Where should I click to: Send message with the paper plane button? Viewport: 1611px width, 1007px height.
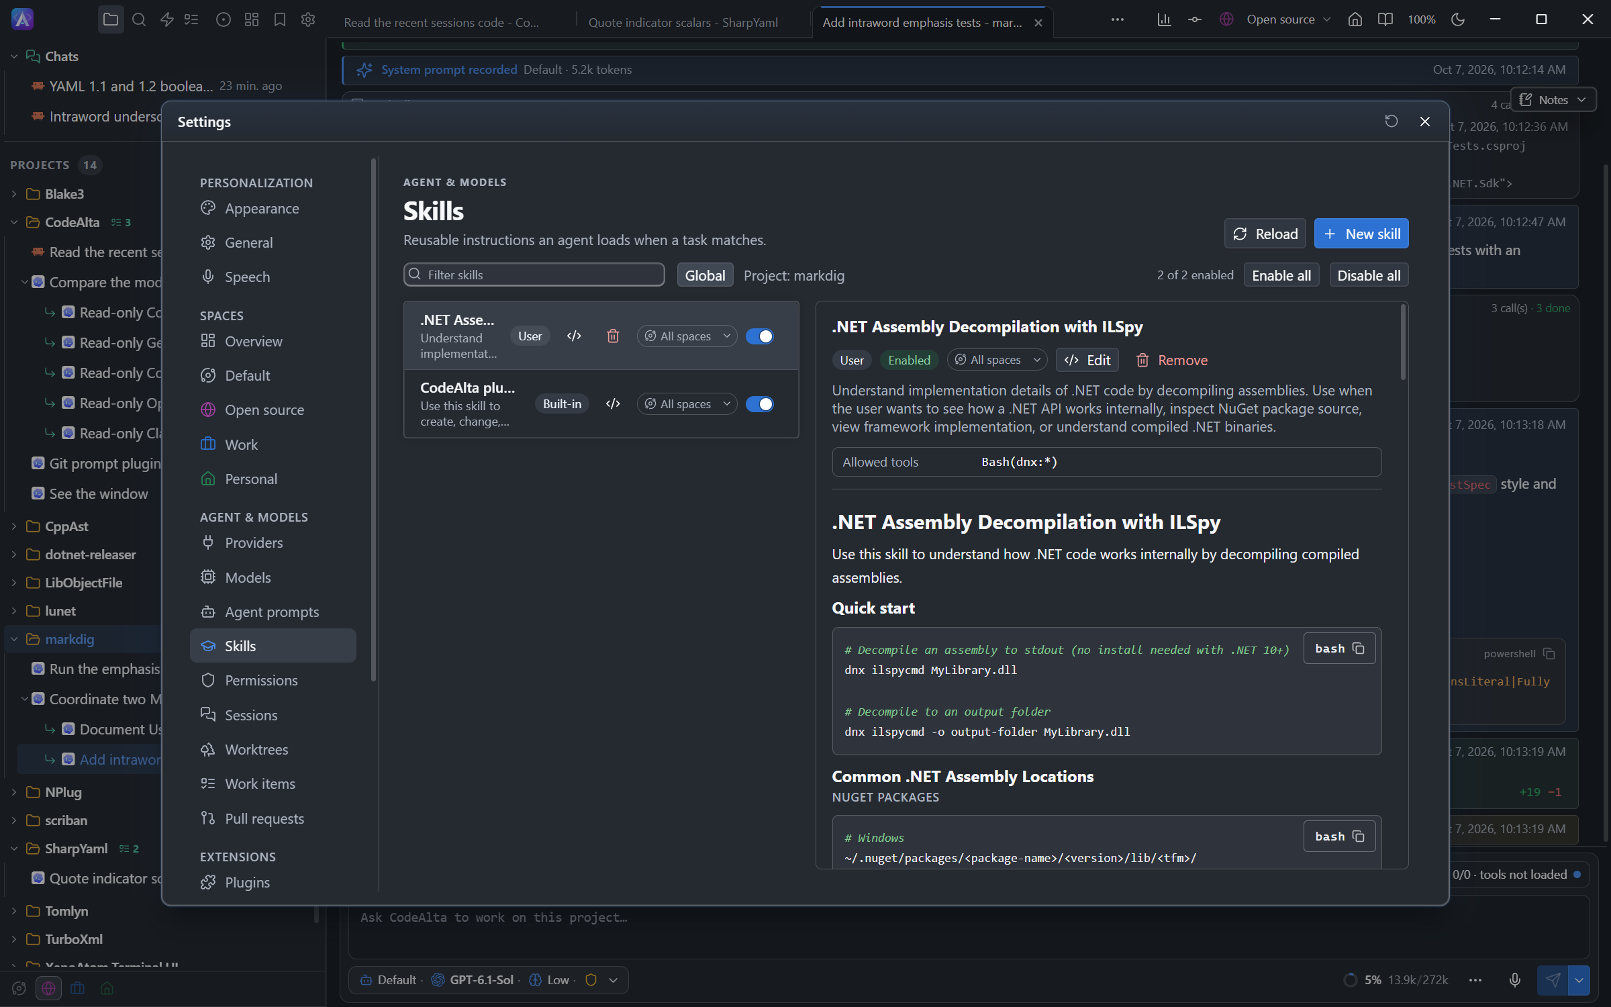1553,980
